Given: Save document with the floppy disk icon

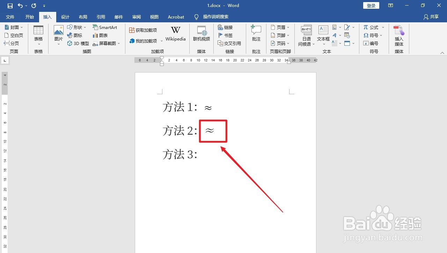Looking at the screenshot, I should click(x=10, y=6).
